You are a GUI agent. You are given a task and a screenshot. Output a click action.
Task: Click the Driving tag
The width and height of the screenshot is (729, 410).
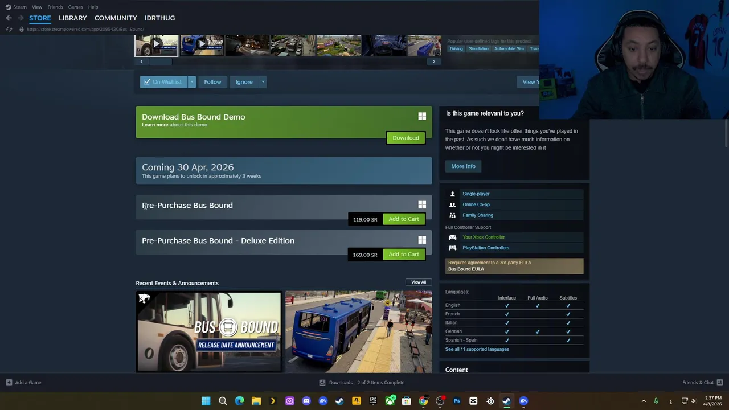coord(456,49)
